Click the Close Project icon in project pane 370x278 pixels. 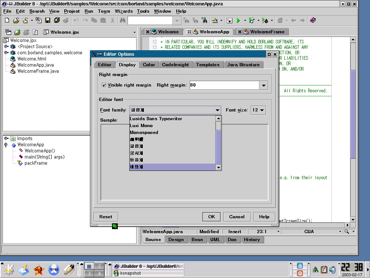(8, 32)
